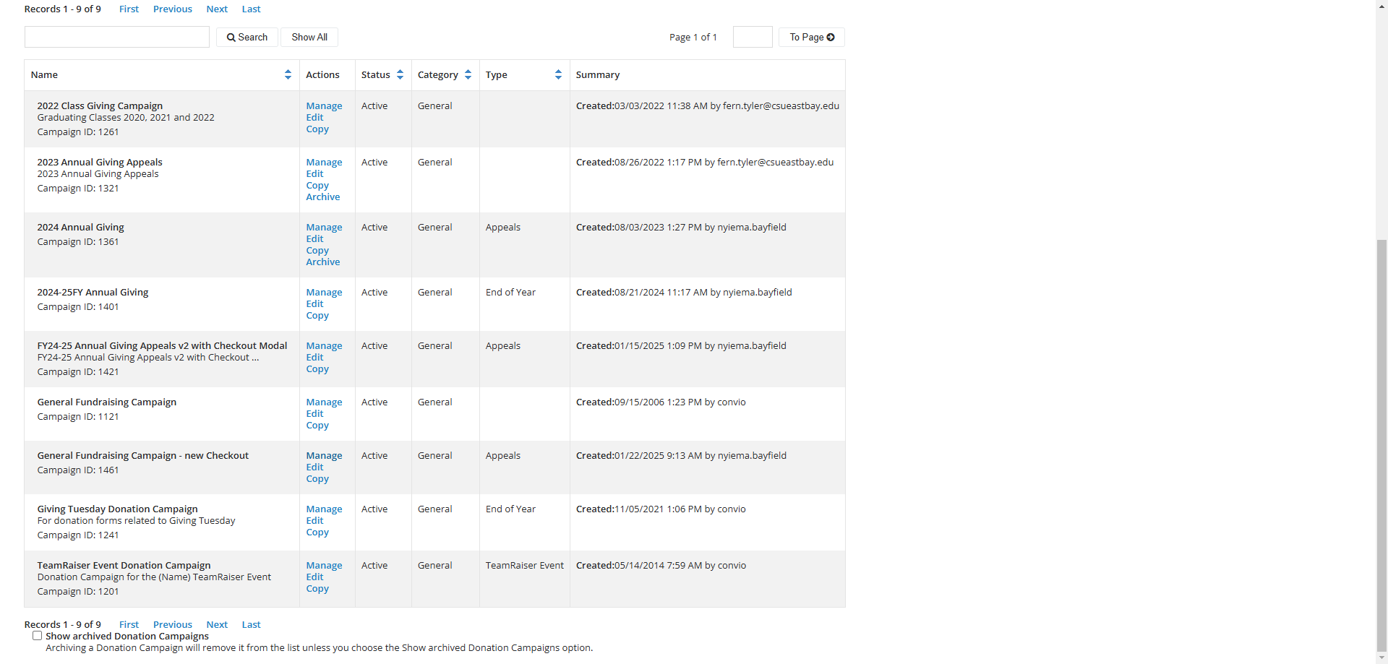Manage the 2022 Class Giving Campaign
The image size is (1388, 664).
point(324,105)
